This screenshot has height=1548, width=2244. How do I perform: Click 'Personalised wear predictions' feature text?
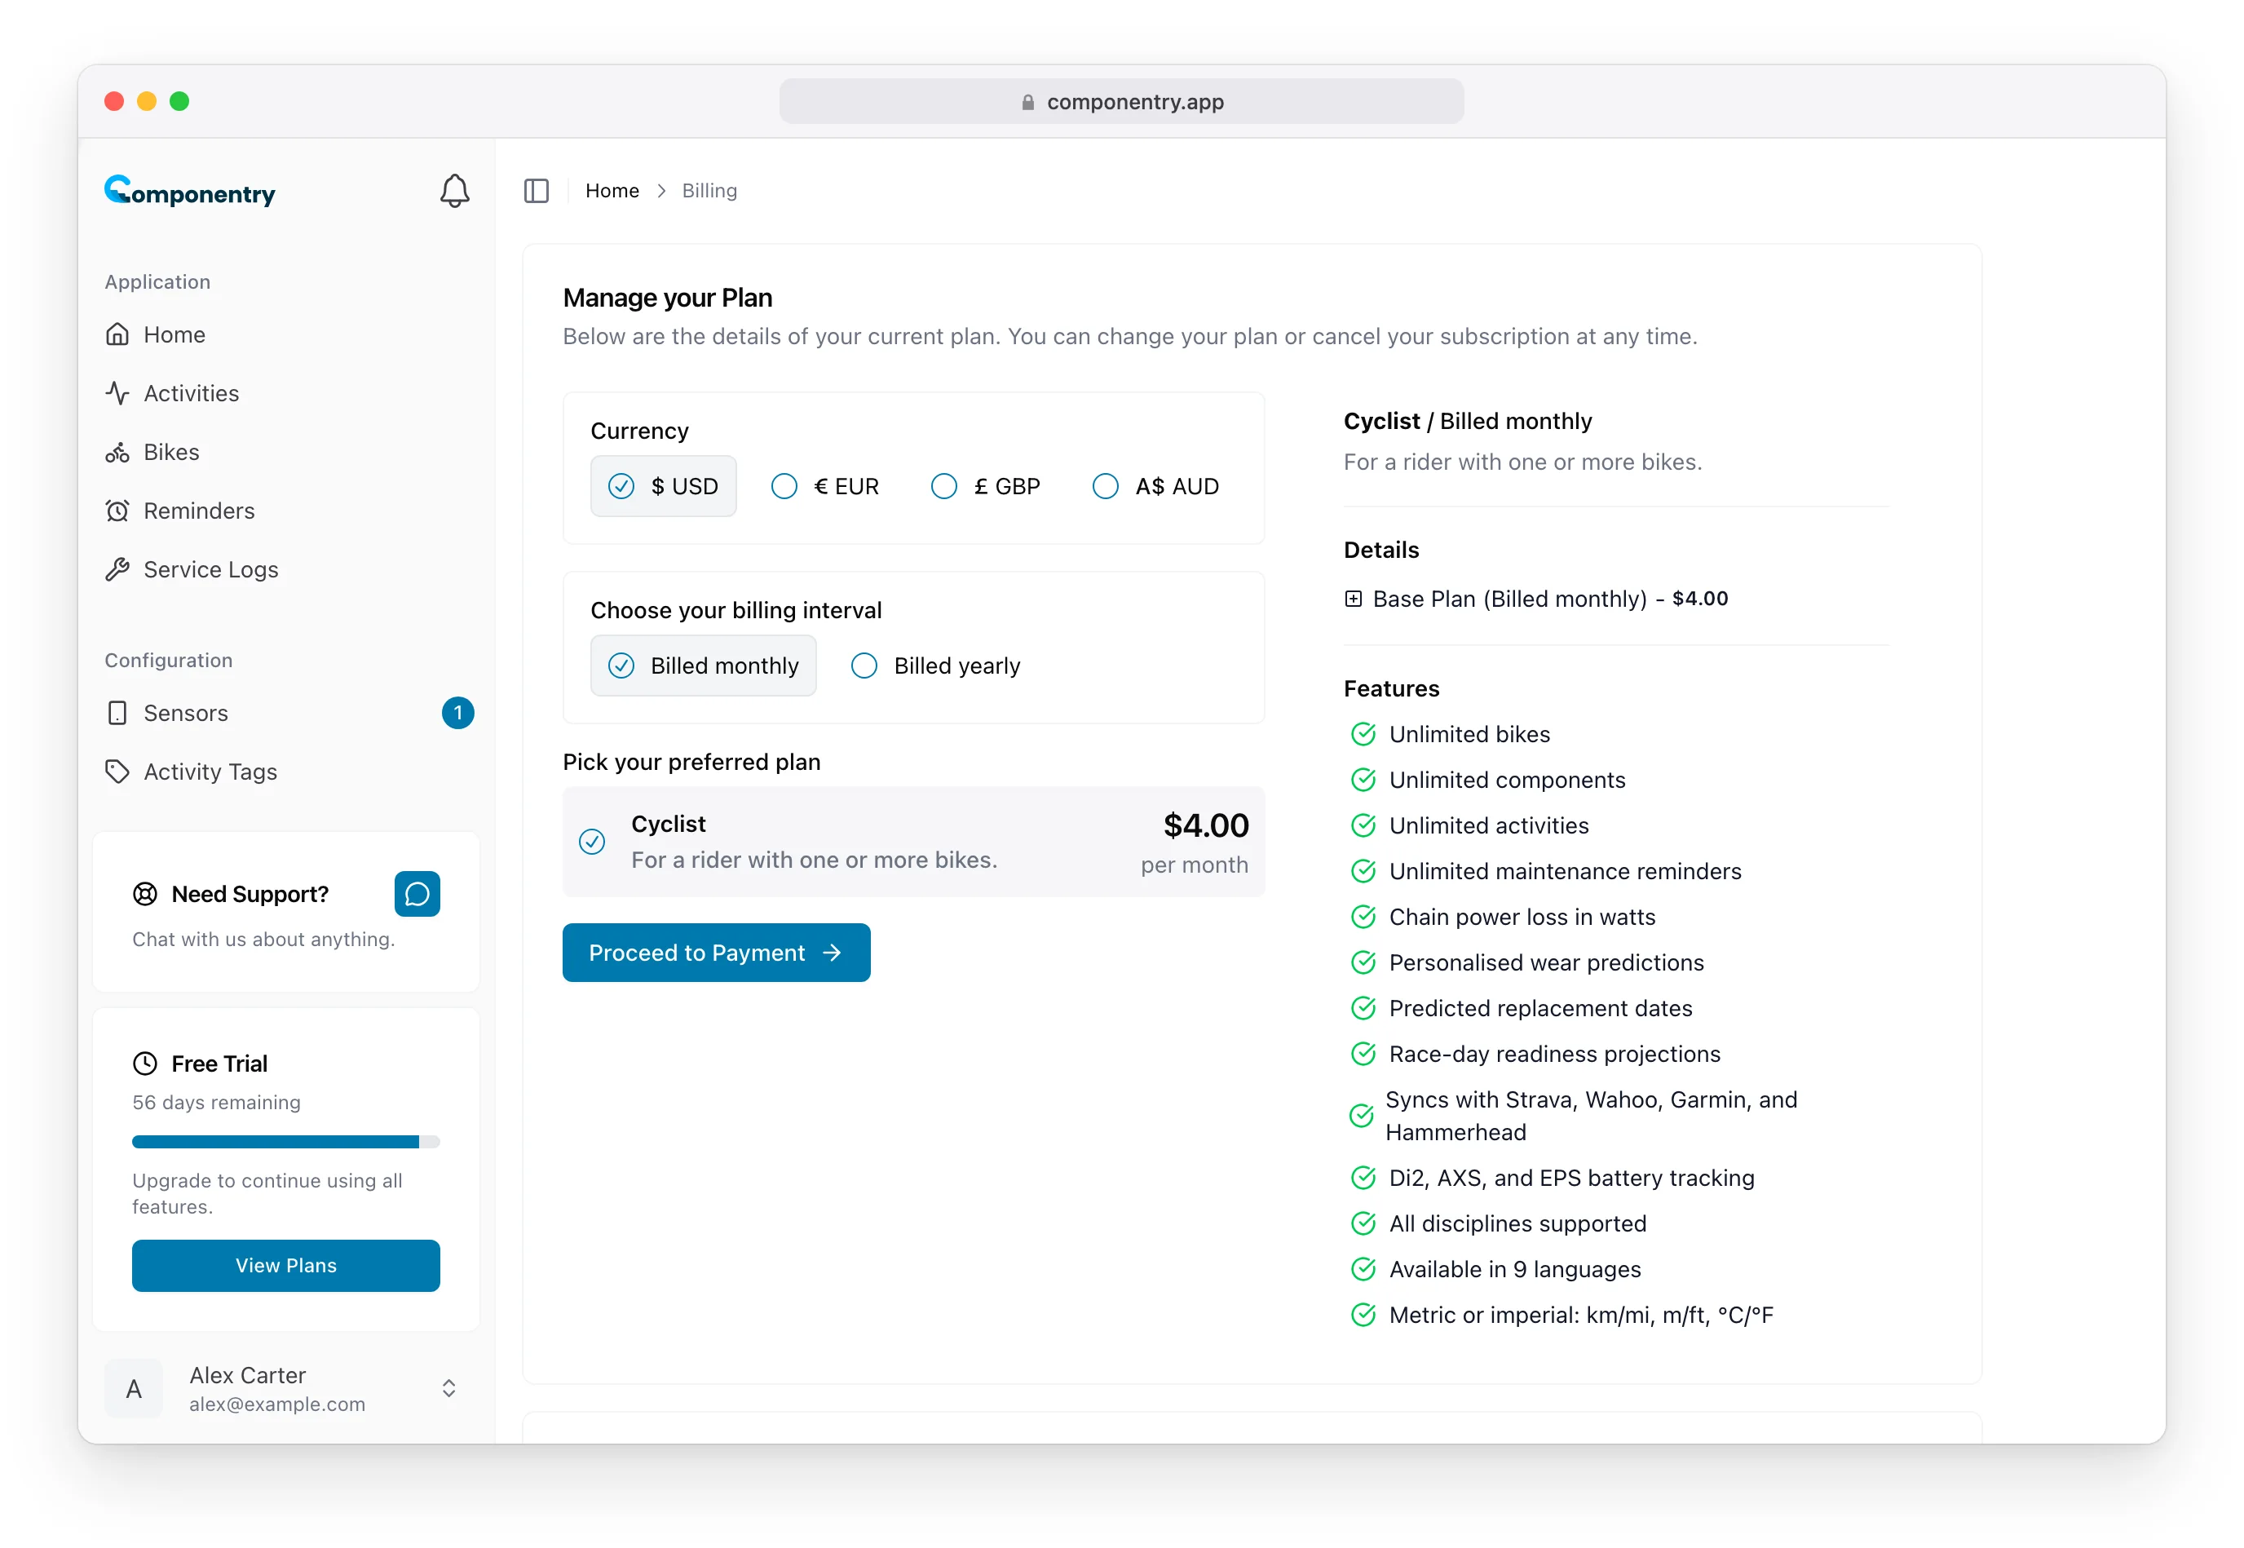coord(1547,963)
